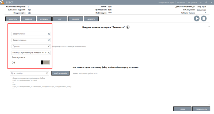
Task: Open the аккаунты tab
Action: tap(13, 19)
